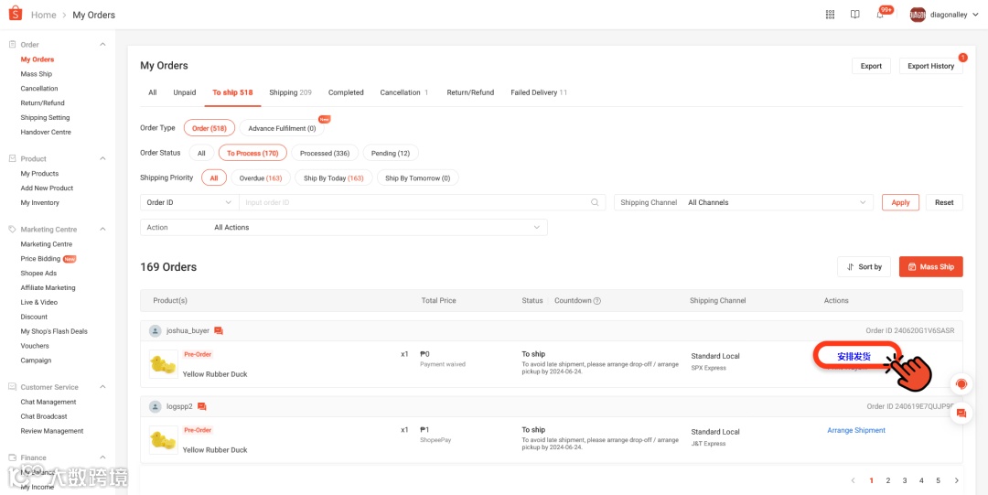Click search magnifier in order ID field
Viewport: 988px width, 495px height.
click(595, 203)
